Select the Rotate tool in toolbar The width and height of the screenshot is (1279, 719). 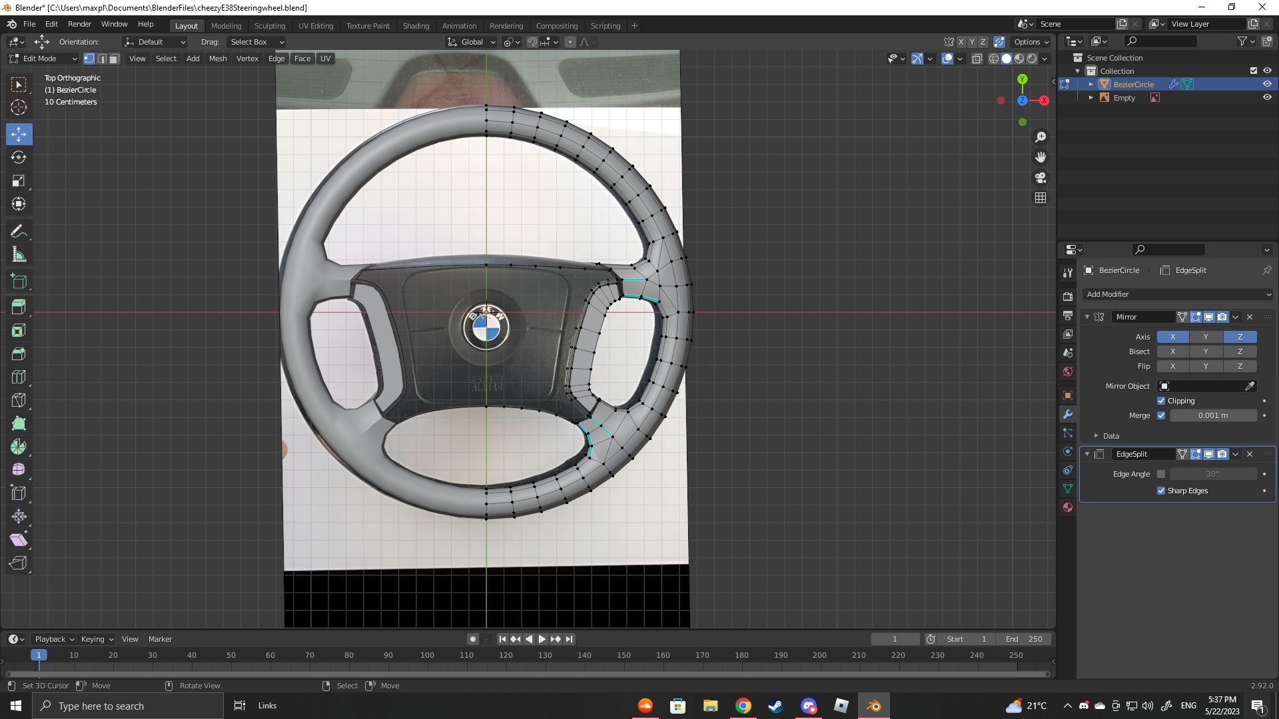tap(19, 158)
